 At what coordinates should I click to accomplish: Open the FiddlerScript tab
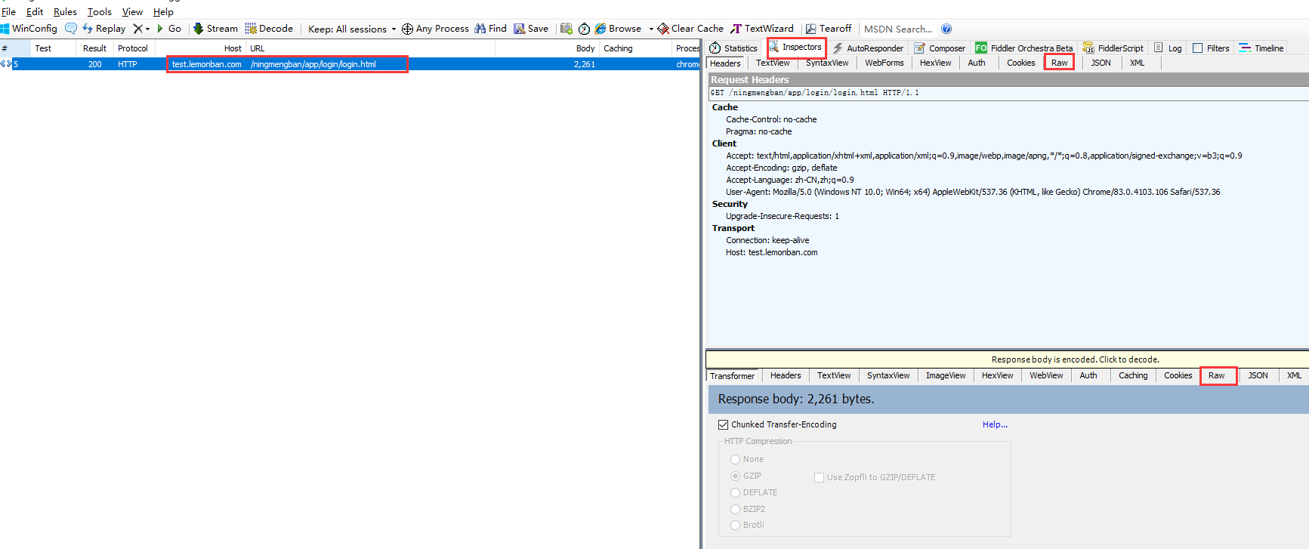[x=1113, y=48]
